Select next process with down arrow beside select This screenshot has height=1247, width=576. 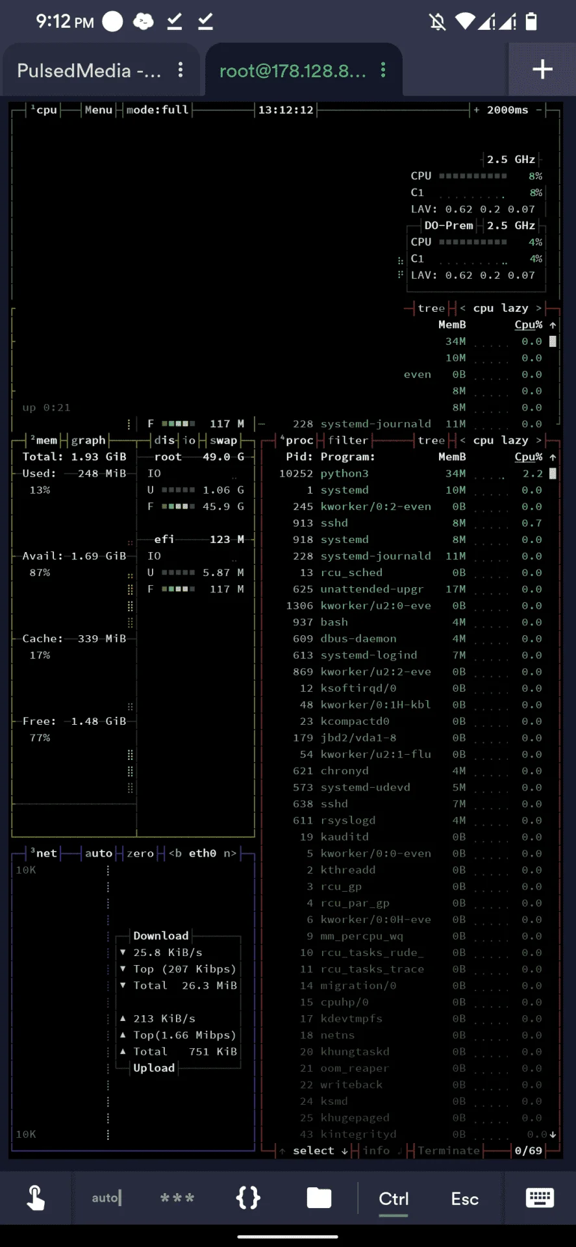[x=345, y=1151]
